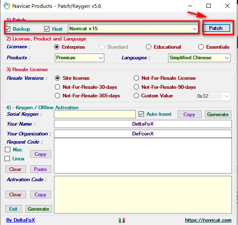Open the By DeltaFoX link
The height and width of the screenshot is (225, 238).
pyautogui.click(x=20, y=220)
